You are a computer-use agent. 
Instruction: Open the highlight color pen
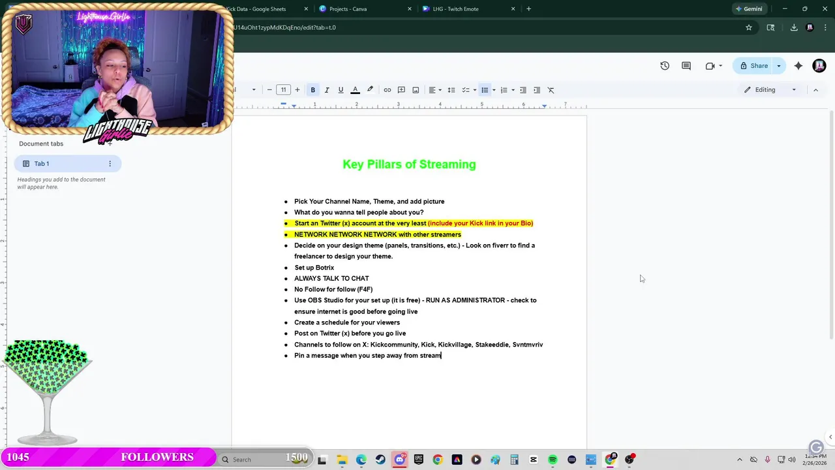[370, 90]
